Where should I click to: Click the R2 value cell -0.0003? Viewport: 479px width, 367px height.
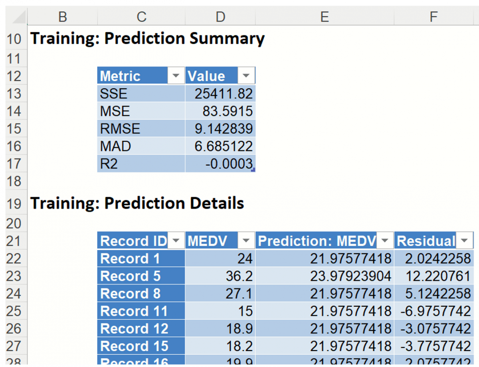220,164
